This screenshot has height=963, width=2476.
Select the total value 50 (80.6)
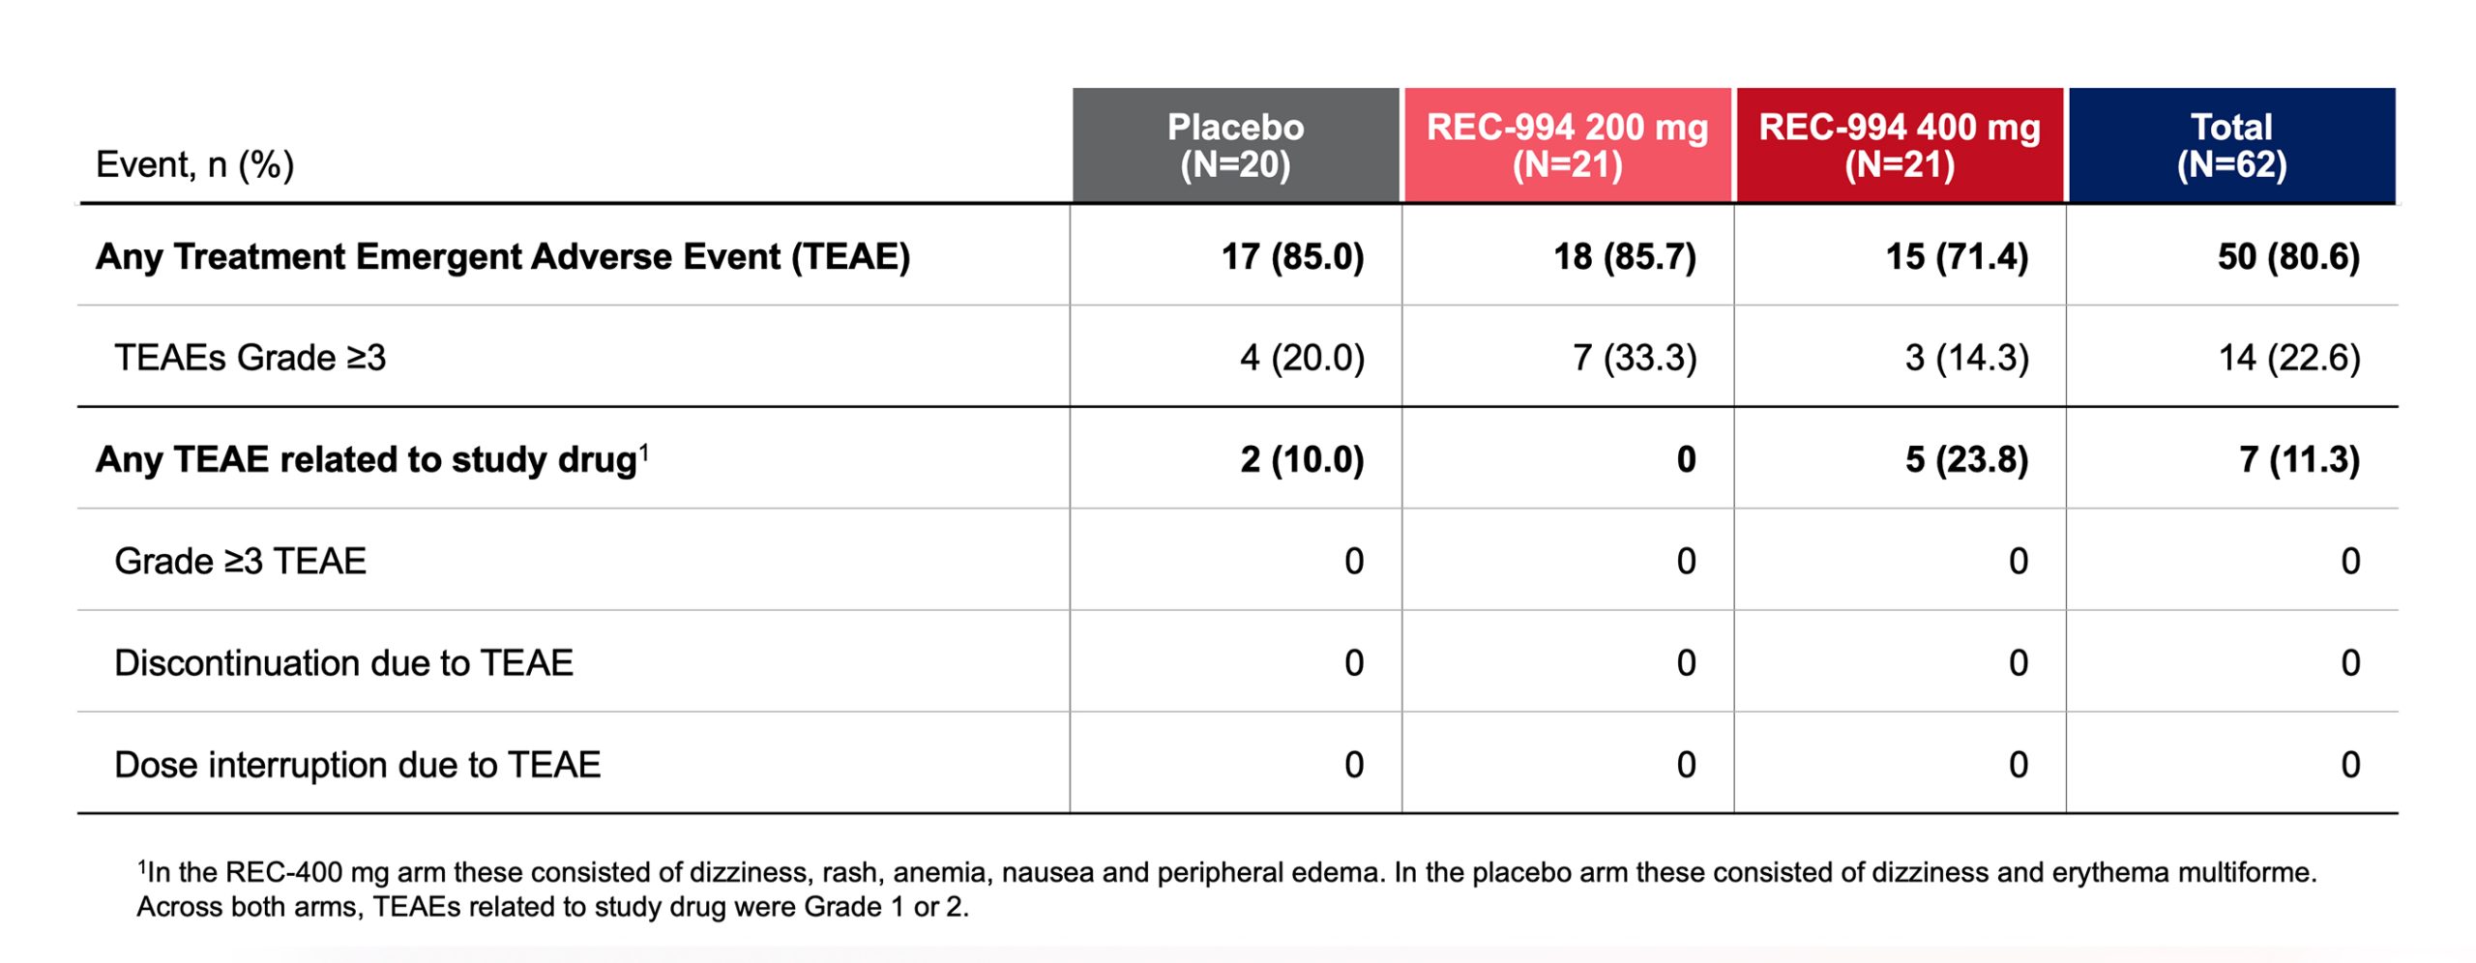click(x=2288, y=257)
